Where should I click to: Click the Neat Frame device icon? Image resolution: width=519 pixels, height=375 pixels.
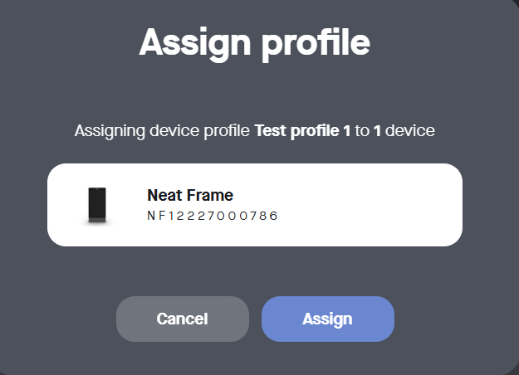point(98,205)
